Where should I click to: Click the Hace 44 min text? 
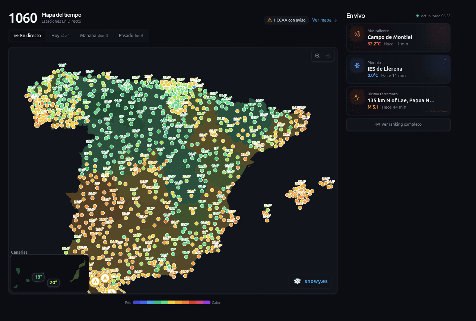pos(394,107)
